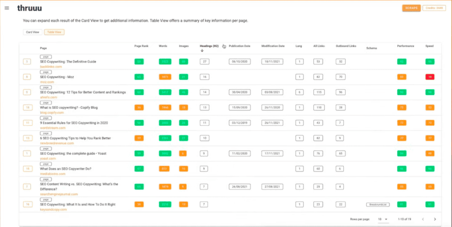
Task: Open the ahrefs.com link
Action: [49, 97]
